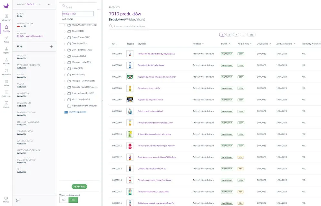Screen dimensions: 321x206
Task: Add a filter with plus icon
Action: pyautogui.click(x=51, y=47)
